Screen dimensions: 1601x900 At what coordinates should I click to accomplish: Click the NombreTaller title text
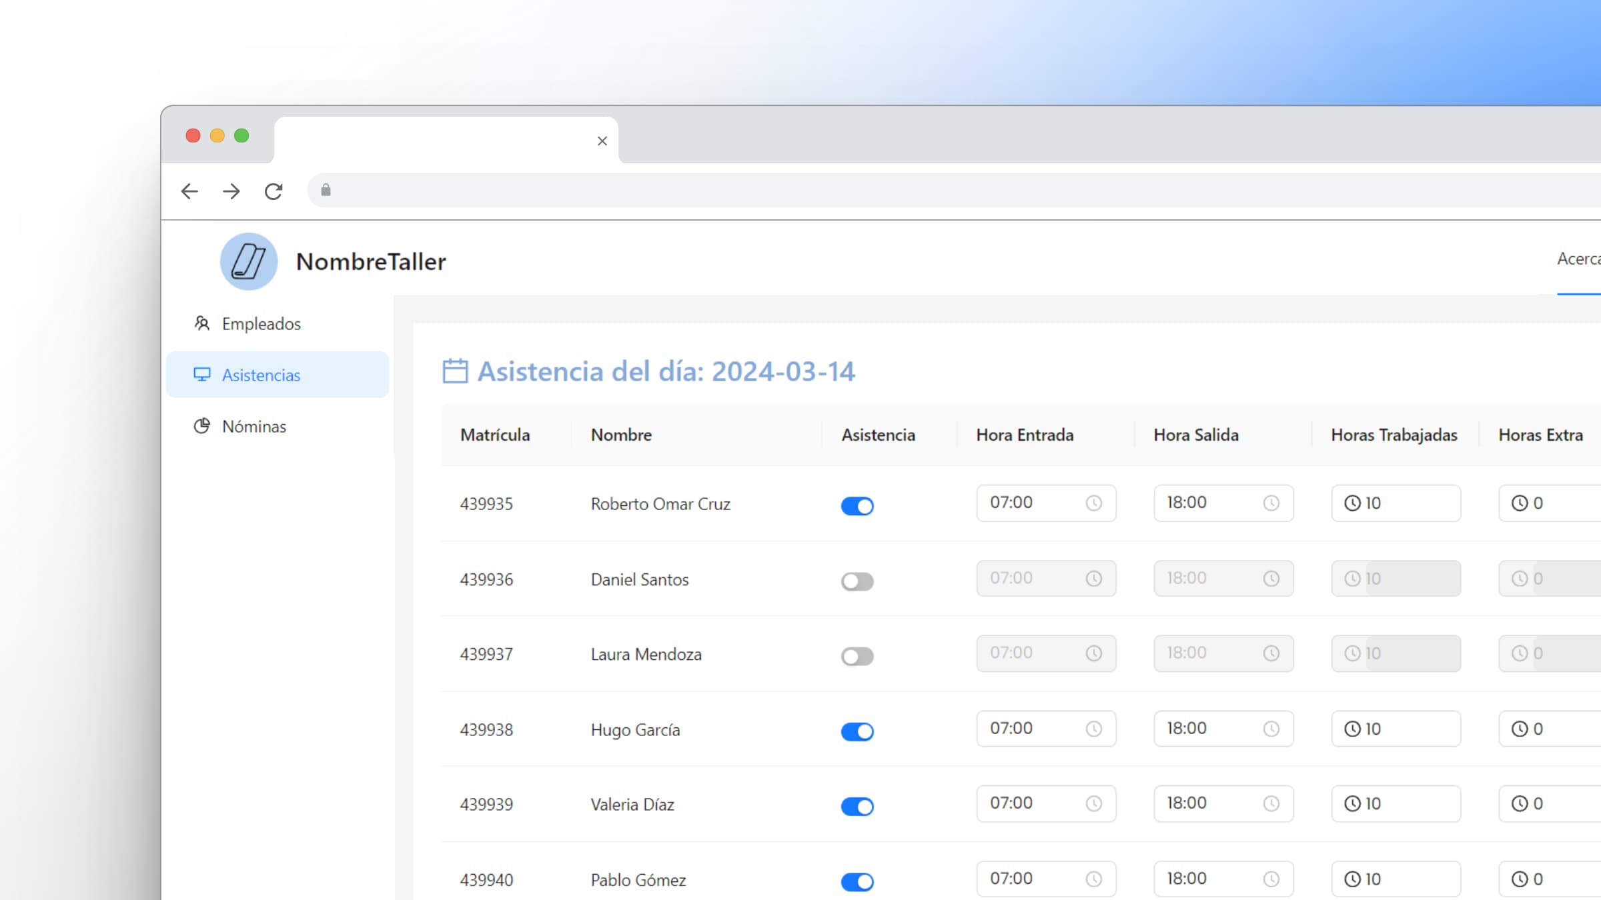point(371,262)
